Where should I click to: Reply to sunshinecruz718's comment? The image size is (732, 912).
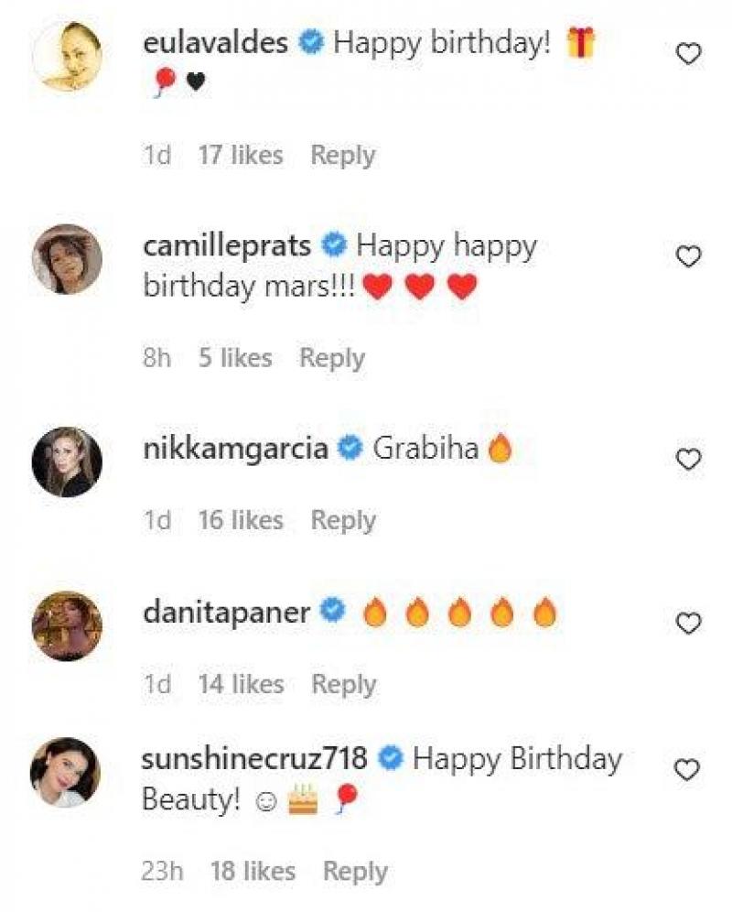pos(356,871)
